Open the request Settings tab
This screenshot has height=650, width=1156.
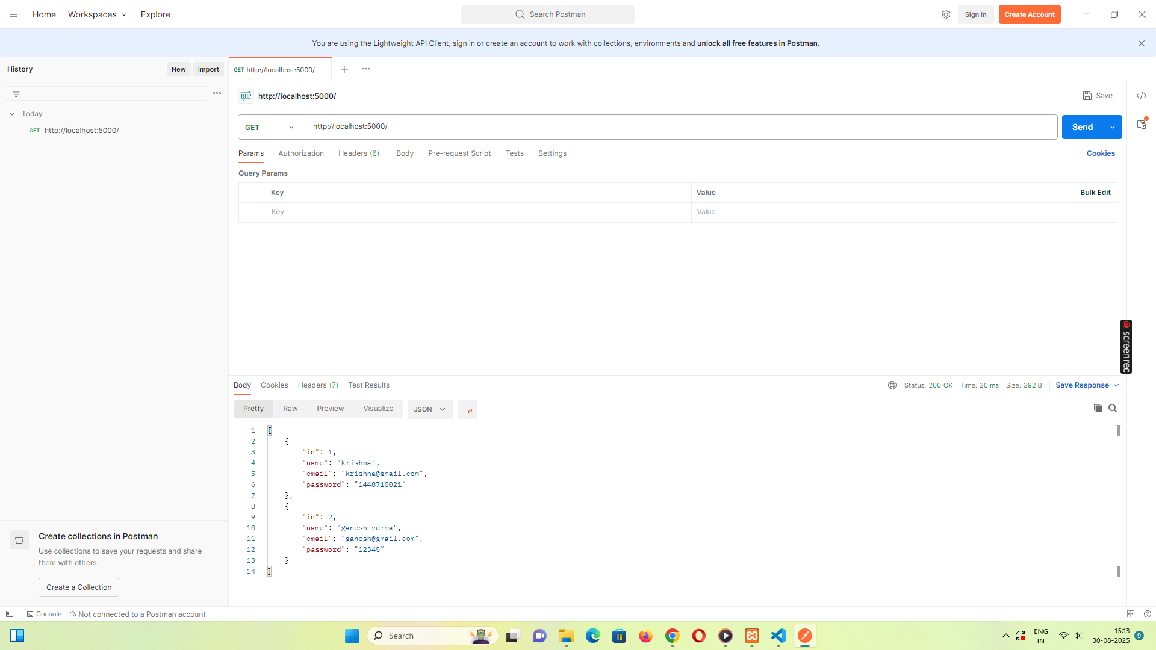552,153
